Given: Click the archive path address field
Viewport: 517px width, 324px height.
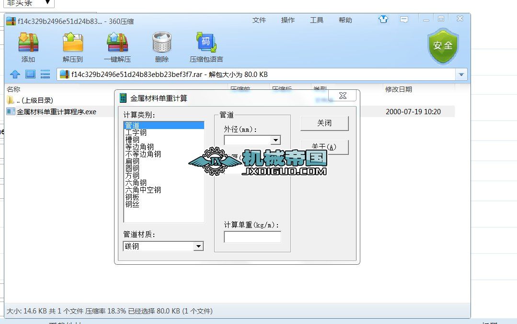Looking at the screenshot, I should [x=256, y=75].
